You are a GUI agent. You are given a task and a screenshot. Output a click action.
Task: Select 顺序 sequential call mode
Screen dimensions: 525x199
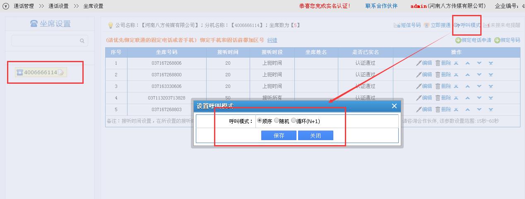[260, 121]
